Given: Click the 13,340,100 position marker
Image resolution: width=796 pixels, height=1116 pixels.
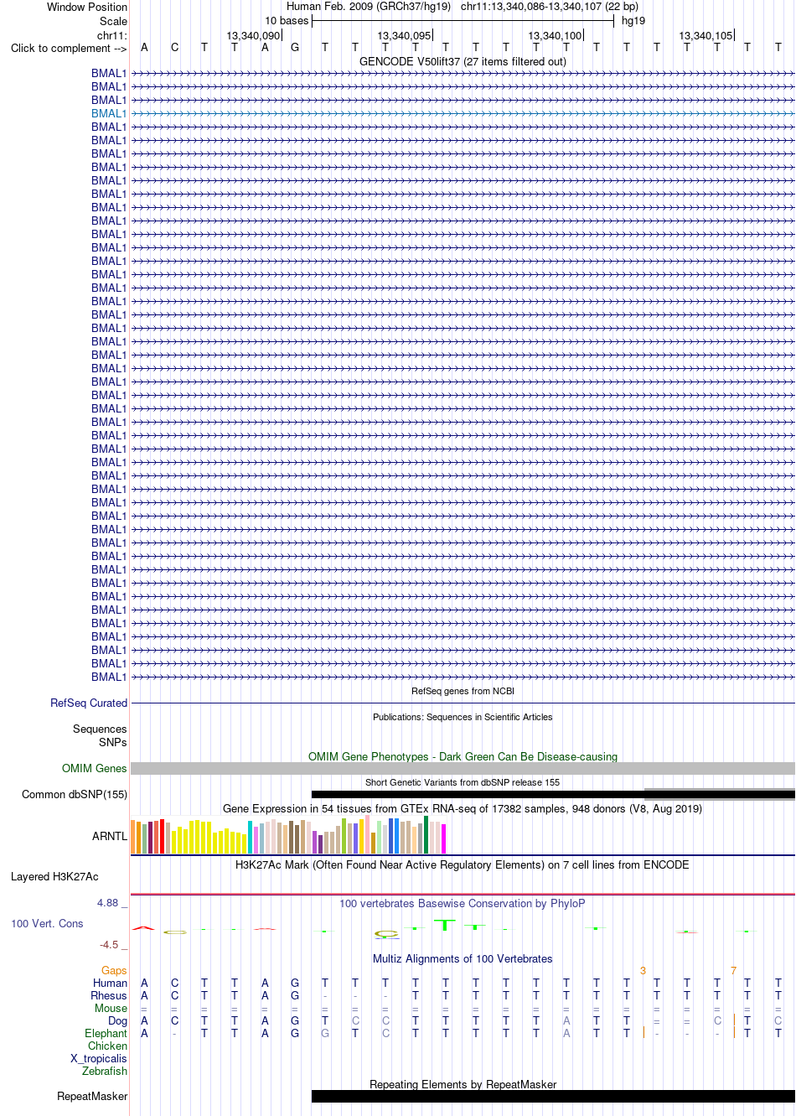Looking at the screenshot, I should (555, 35).
